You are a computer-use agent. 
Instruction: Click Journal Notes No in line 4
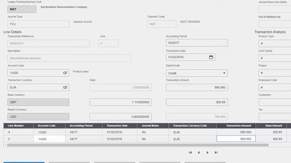click(x=153, y=132)
